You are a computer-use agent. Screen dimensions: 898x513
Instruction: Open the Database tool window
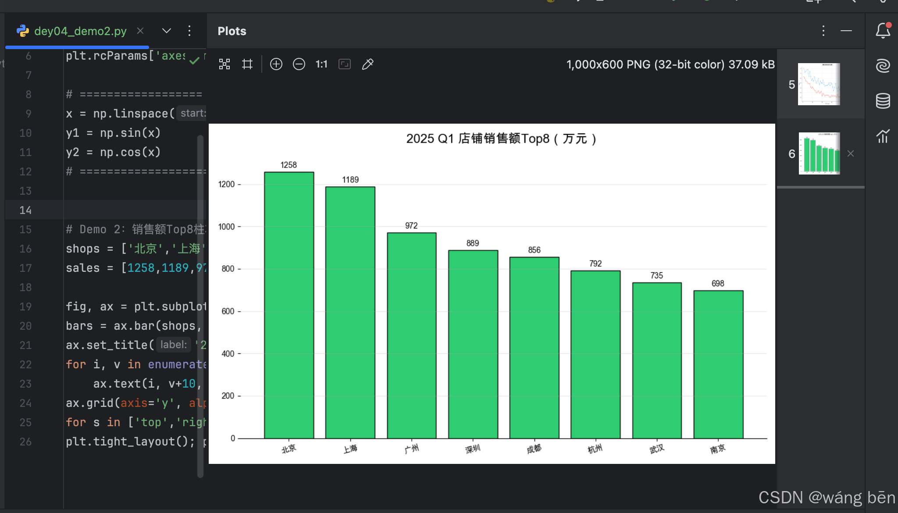(x=884, y=101)
